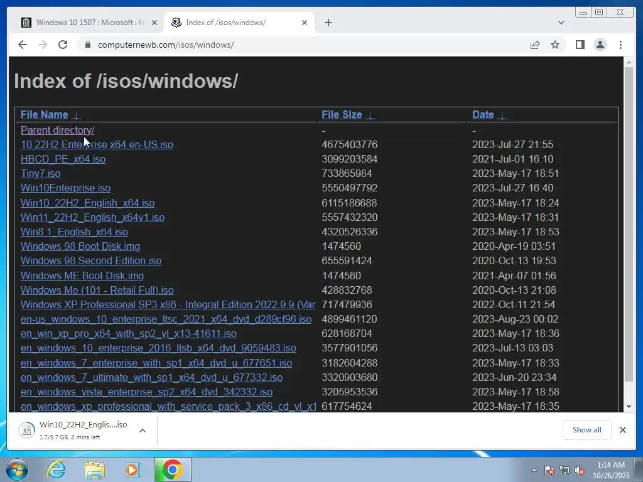Share this page icon in address bar
Viewport: 643px width, 482px height.
[535, 45]
